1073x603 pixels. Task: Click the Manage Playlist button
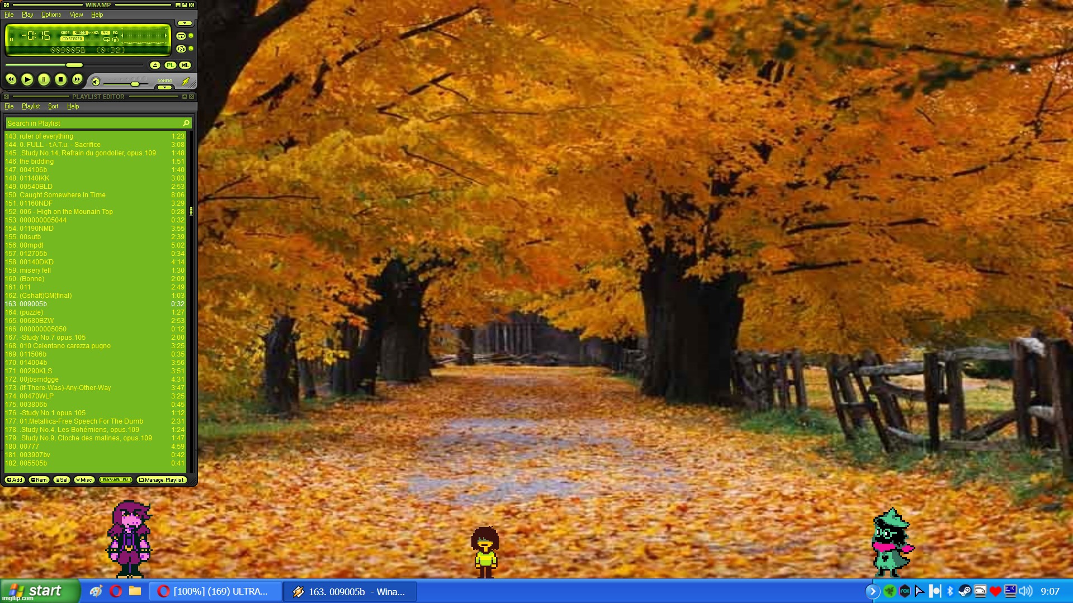point(162,480)
